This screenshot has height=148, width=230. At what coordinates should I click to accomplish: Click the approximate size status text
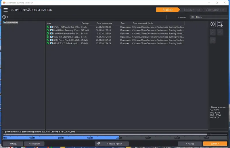(39, 132)
